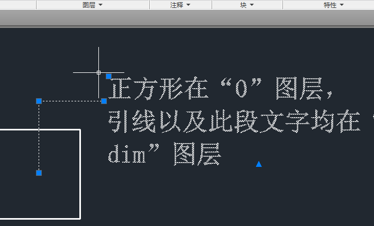
Task: Select the blue grip at the text's top-left corner
Action: (x=108, y=76)
